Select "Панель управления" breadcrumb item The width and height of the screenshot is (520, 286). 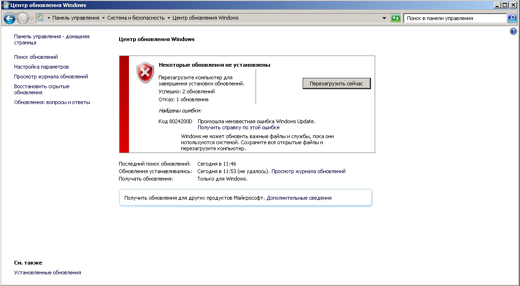pos(76,18)
